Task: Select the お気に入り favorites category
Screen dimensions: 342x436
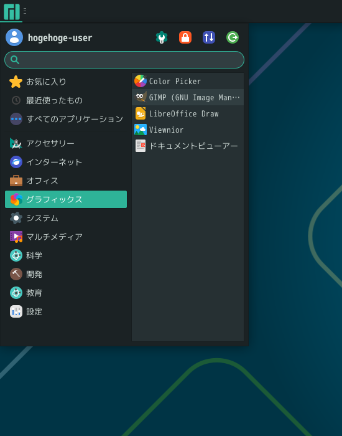Action: 66,82
